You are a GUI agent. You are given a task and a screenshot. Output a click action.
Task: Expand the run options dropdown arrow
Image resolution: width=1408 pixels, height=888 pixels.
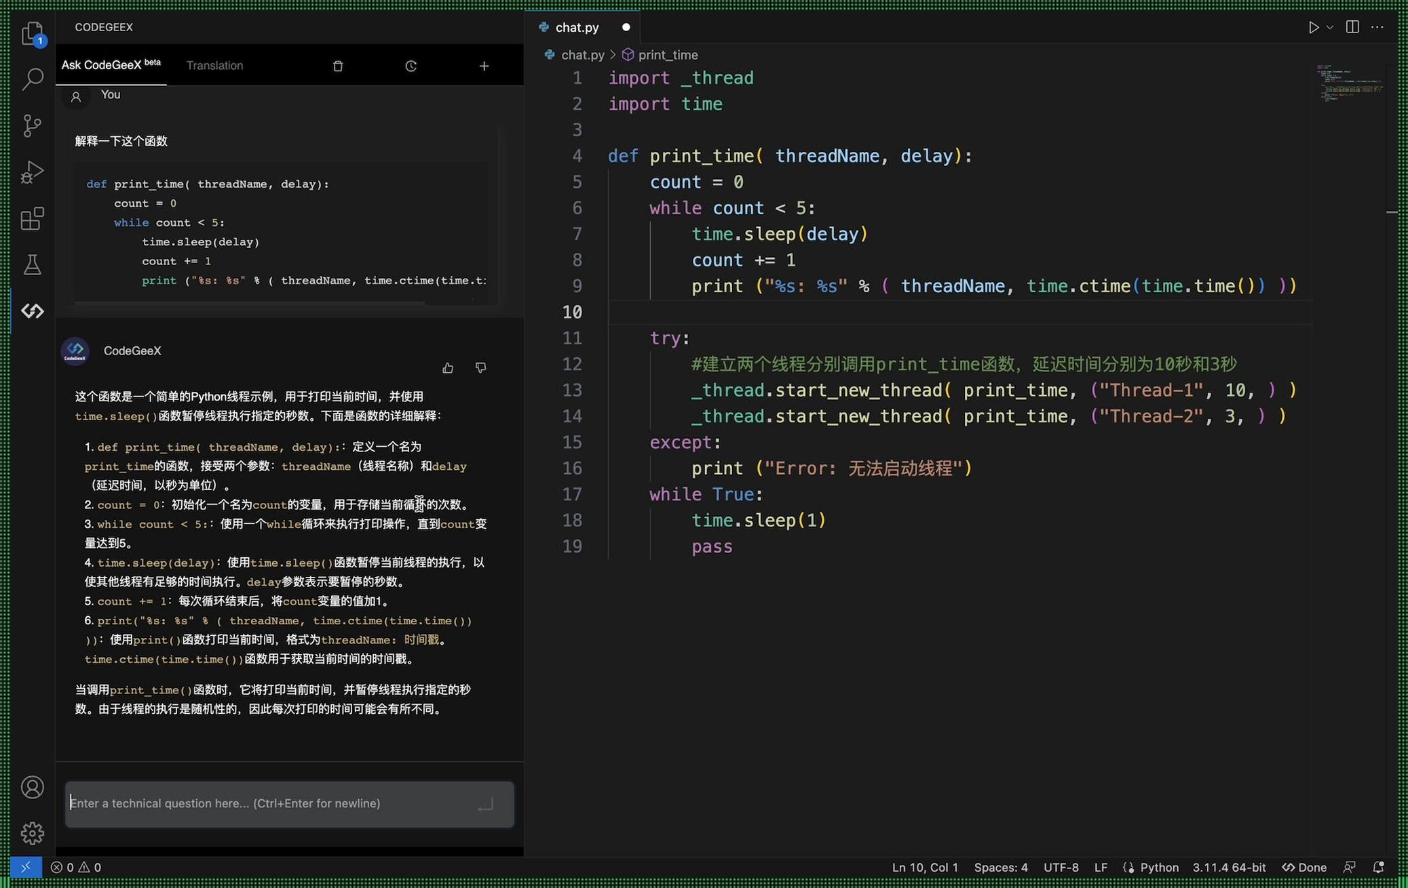tap(1327, 26)
